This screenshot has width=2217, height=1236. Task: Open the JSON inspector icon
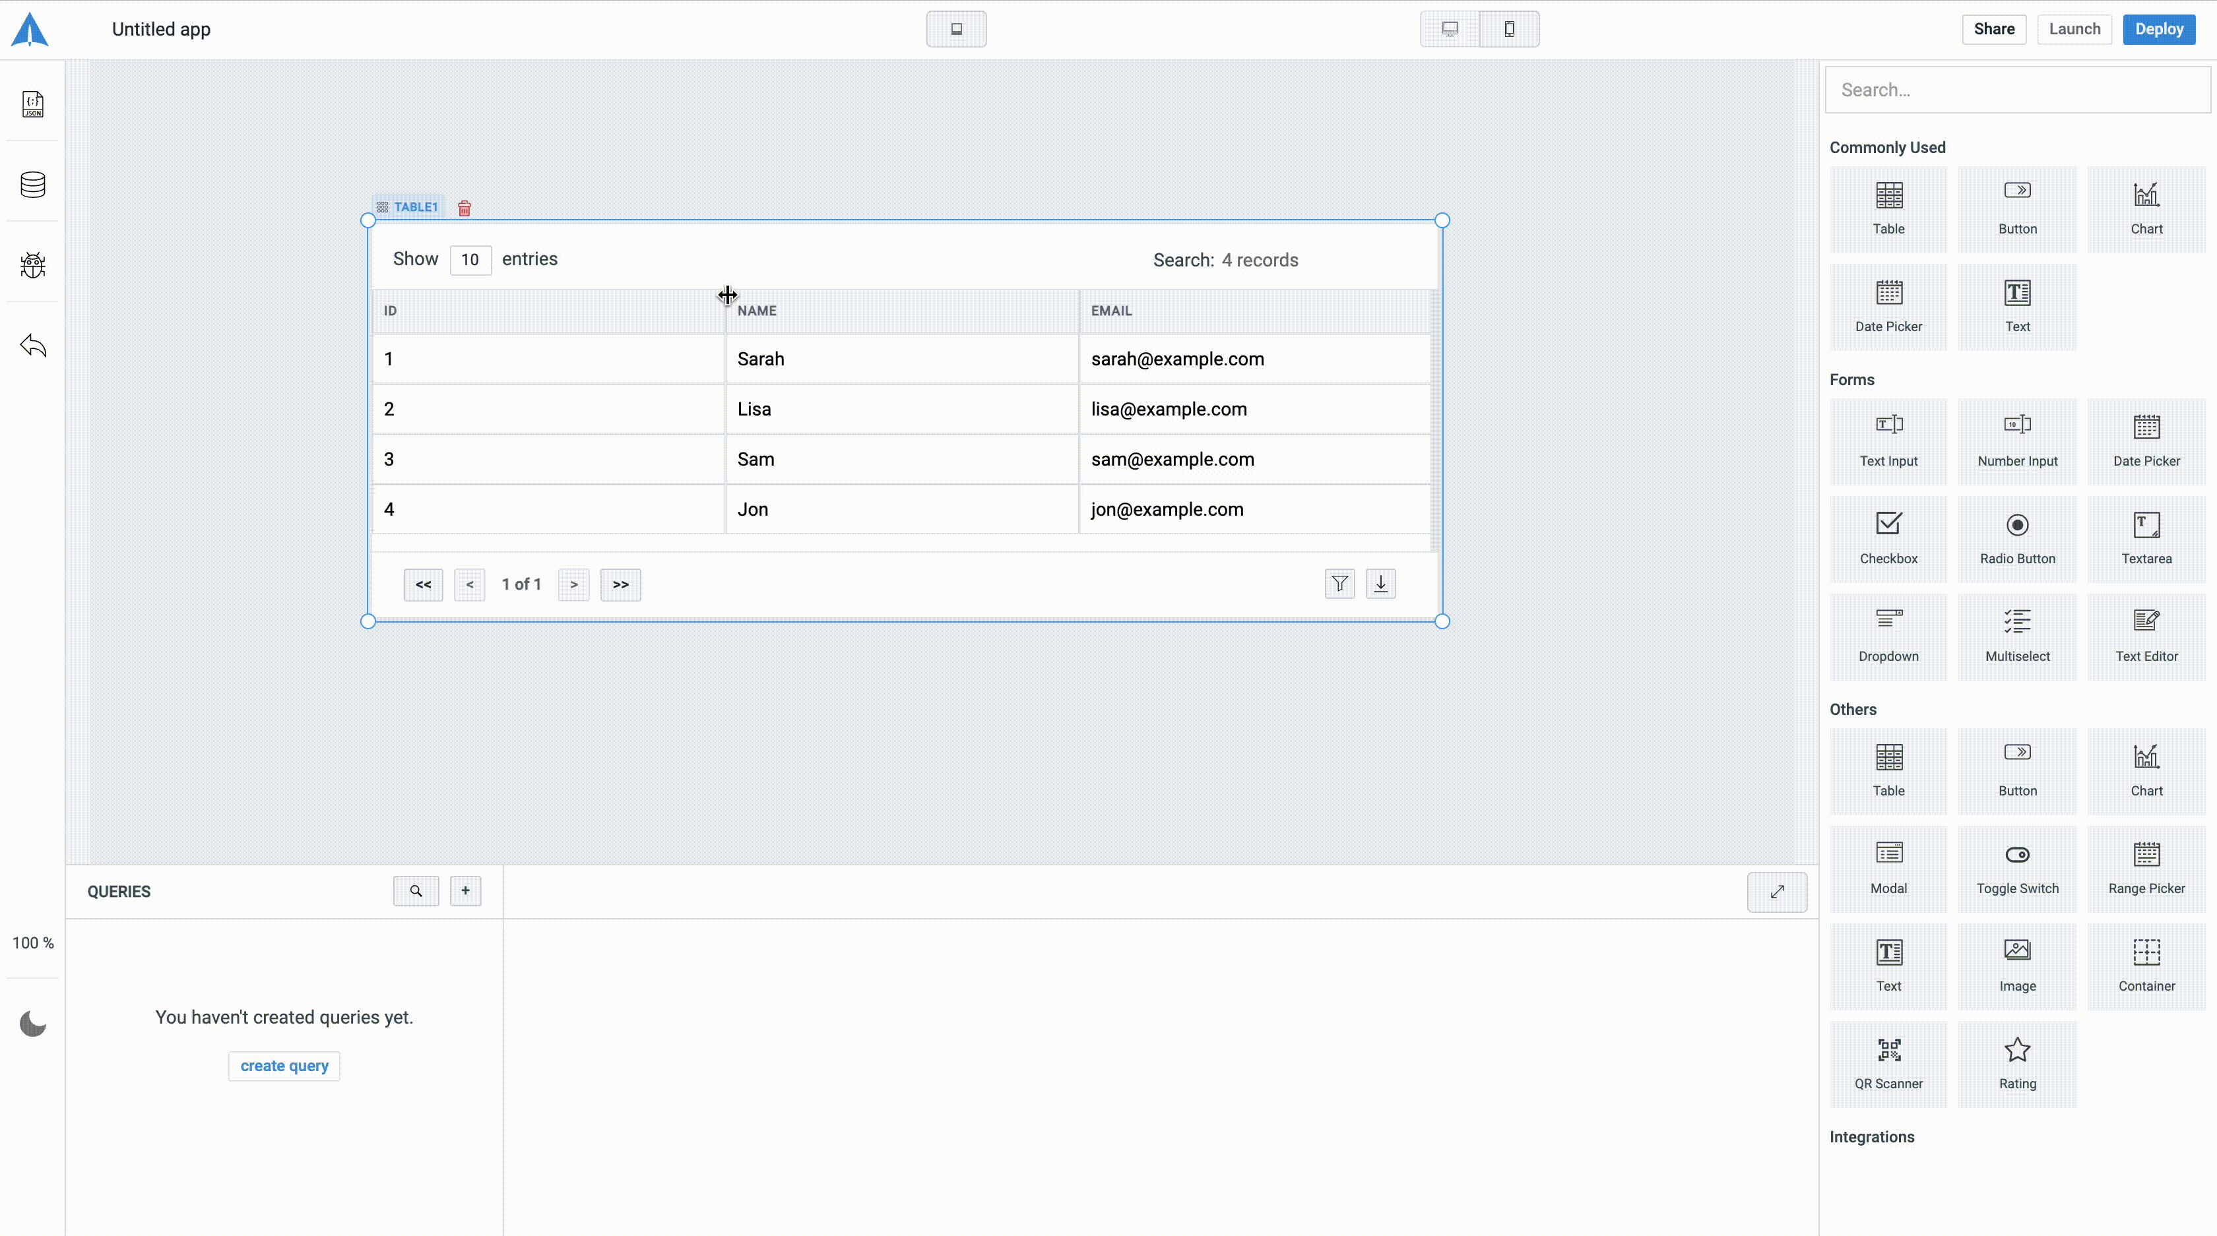(33, 104)
